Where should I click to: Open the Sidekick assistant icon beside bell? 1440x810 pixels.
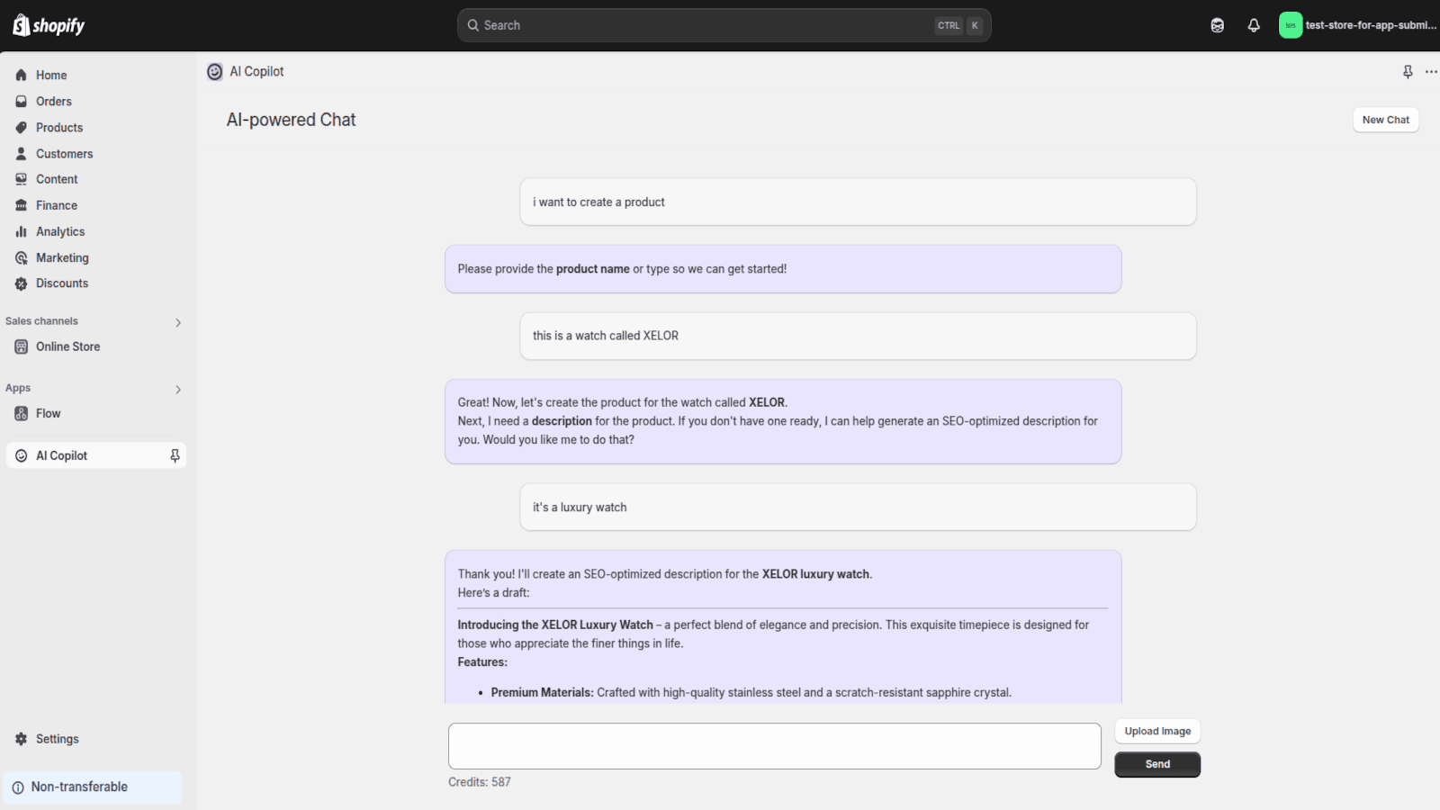(1217, 25)
